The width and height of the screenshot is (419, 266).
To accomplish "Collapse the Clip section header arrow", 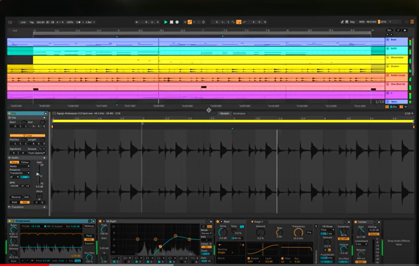I will click(44, 118).
